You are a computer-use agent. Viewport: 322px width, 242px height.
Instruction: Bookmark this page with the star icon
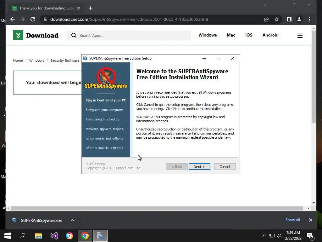point(277,19)
